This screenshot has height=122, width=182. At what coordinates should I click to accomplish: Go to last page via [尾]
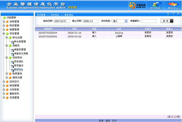[178, 117]
